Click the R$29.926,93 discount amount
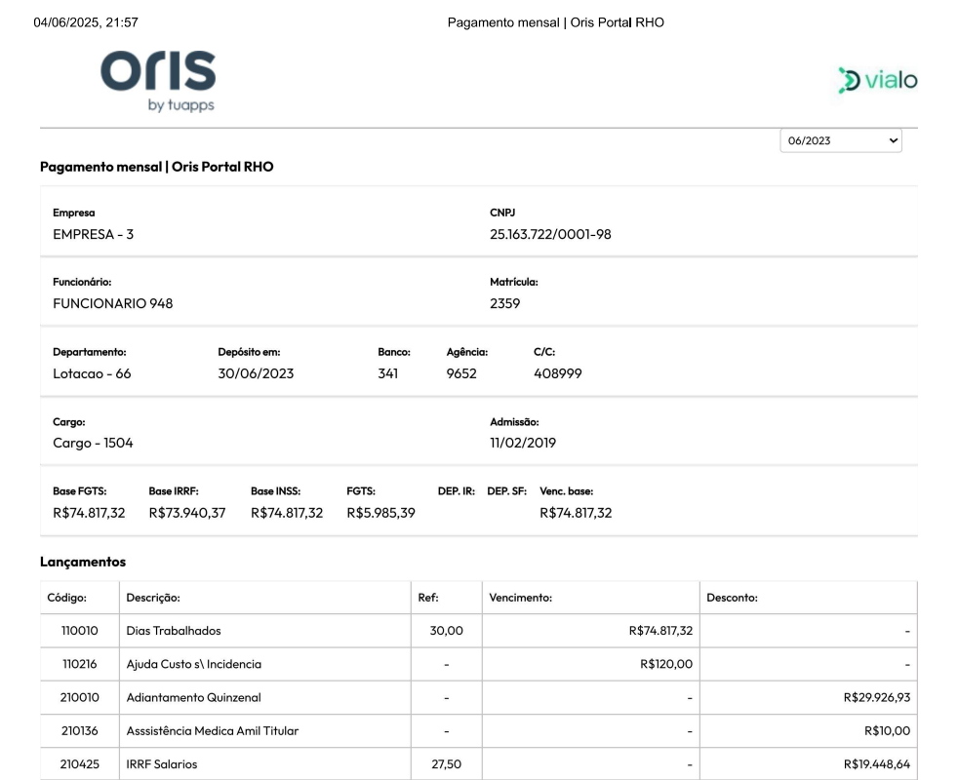Viewport: 958px width, 780px height. pos(877,697)
